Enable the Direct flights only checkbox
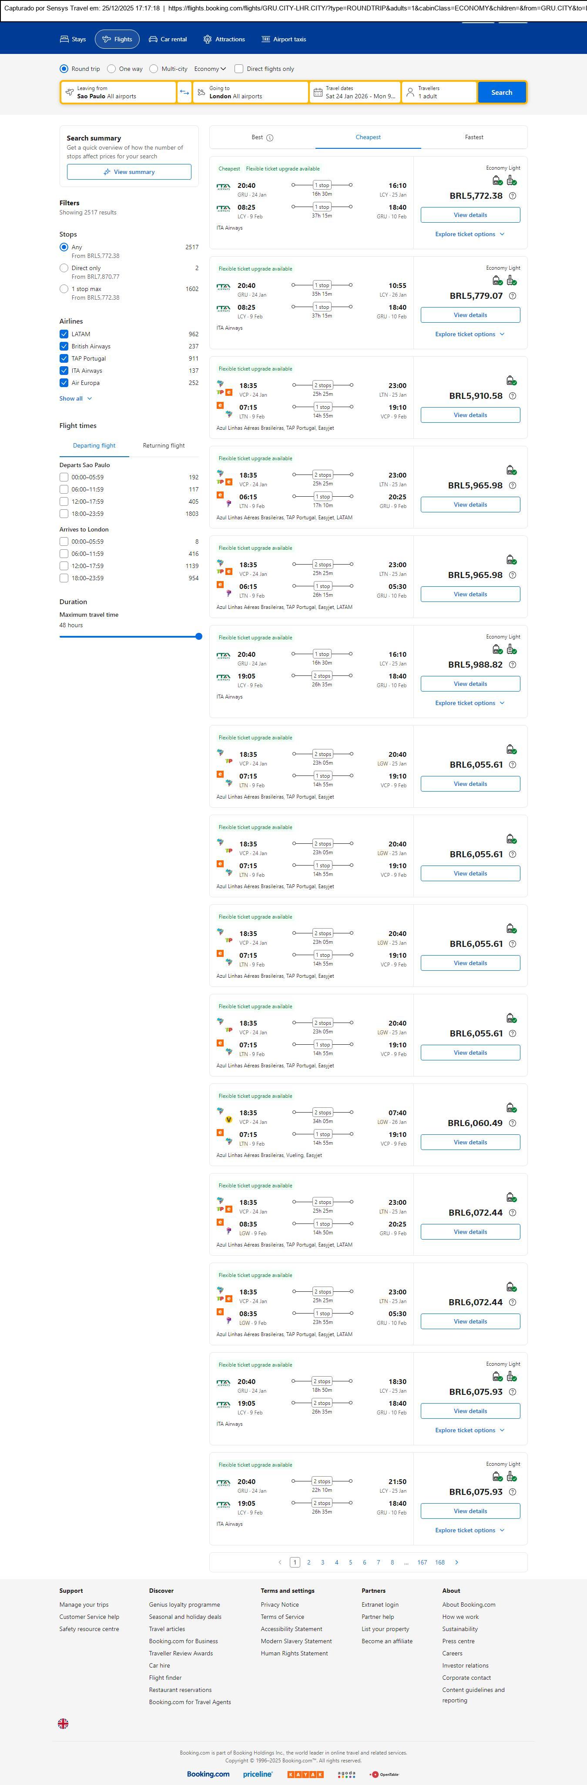 239,69
